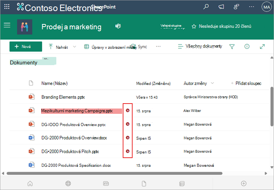Open the Všechny dokumenty view selector
The image size is (274, 190).
click(x=200, y=46)
